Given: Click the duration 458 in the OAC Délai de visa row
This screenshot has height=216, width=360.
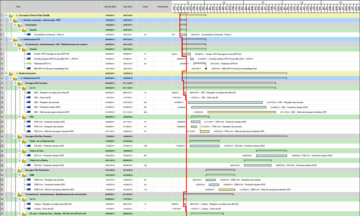Looking at the screenshot, I should click(145, 112).
